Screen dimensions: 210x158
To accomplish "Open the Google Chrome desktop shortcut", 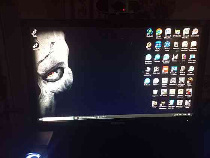I will [x=159, y=33].
